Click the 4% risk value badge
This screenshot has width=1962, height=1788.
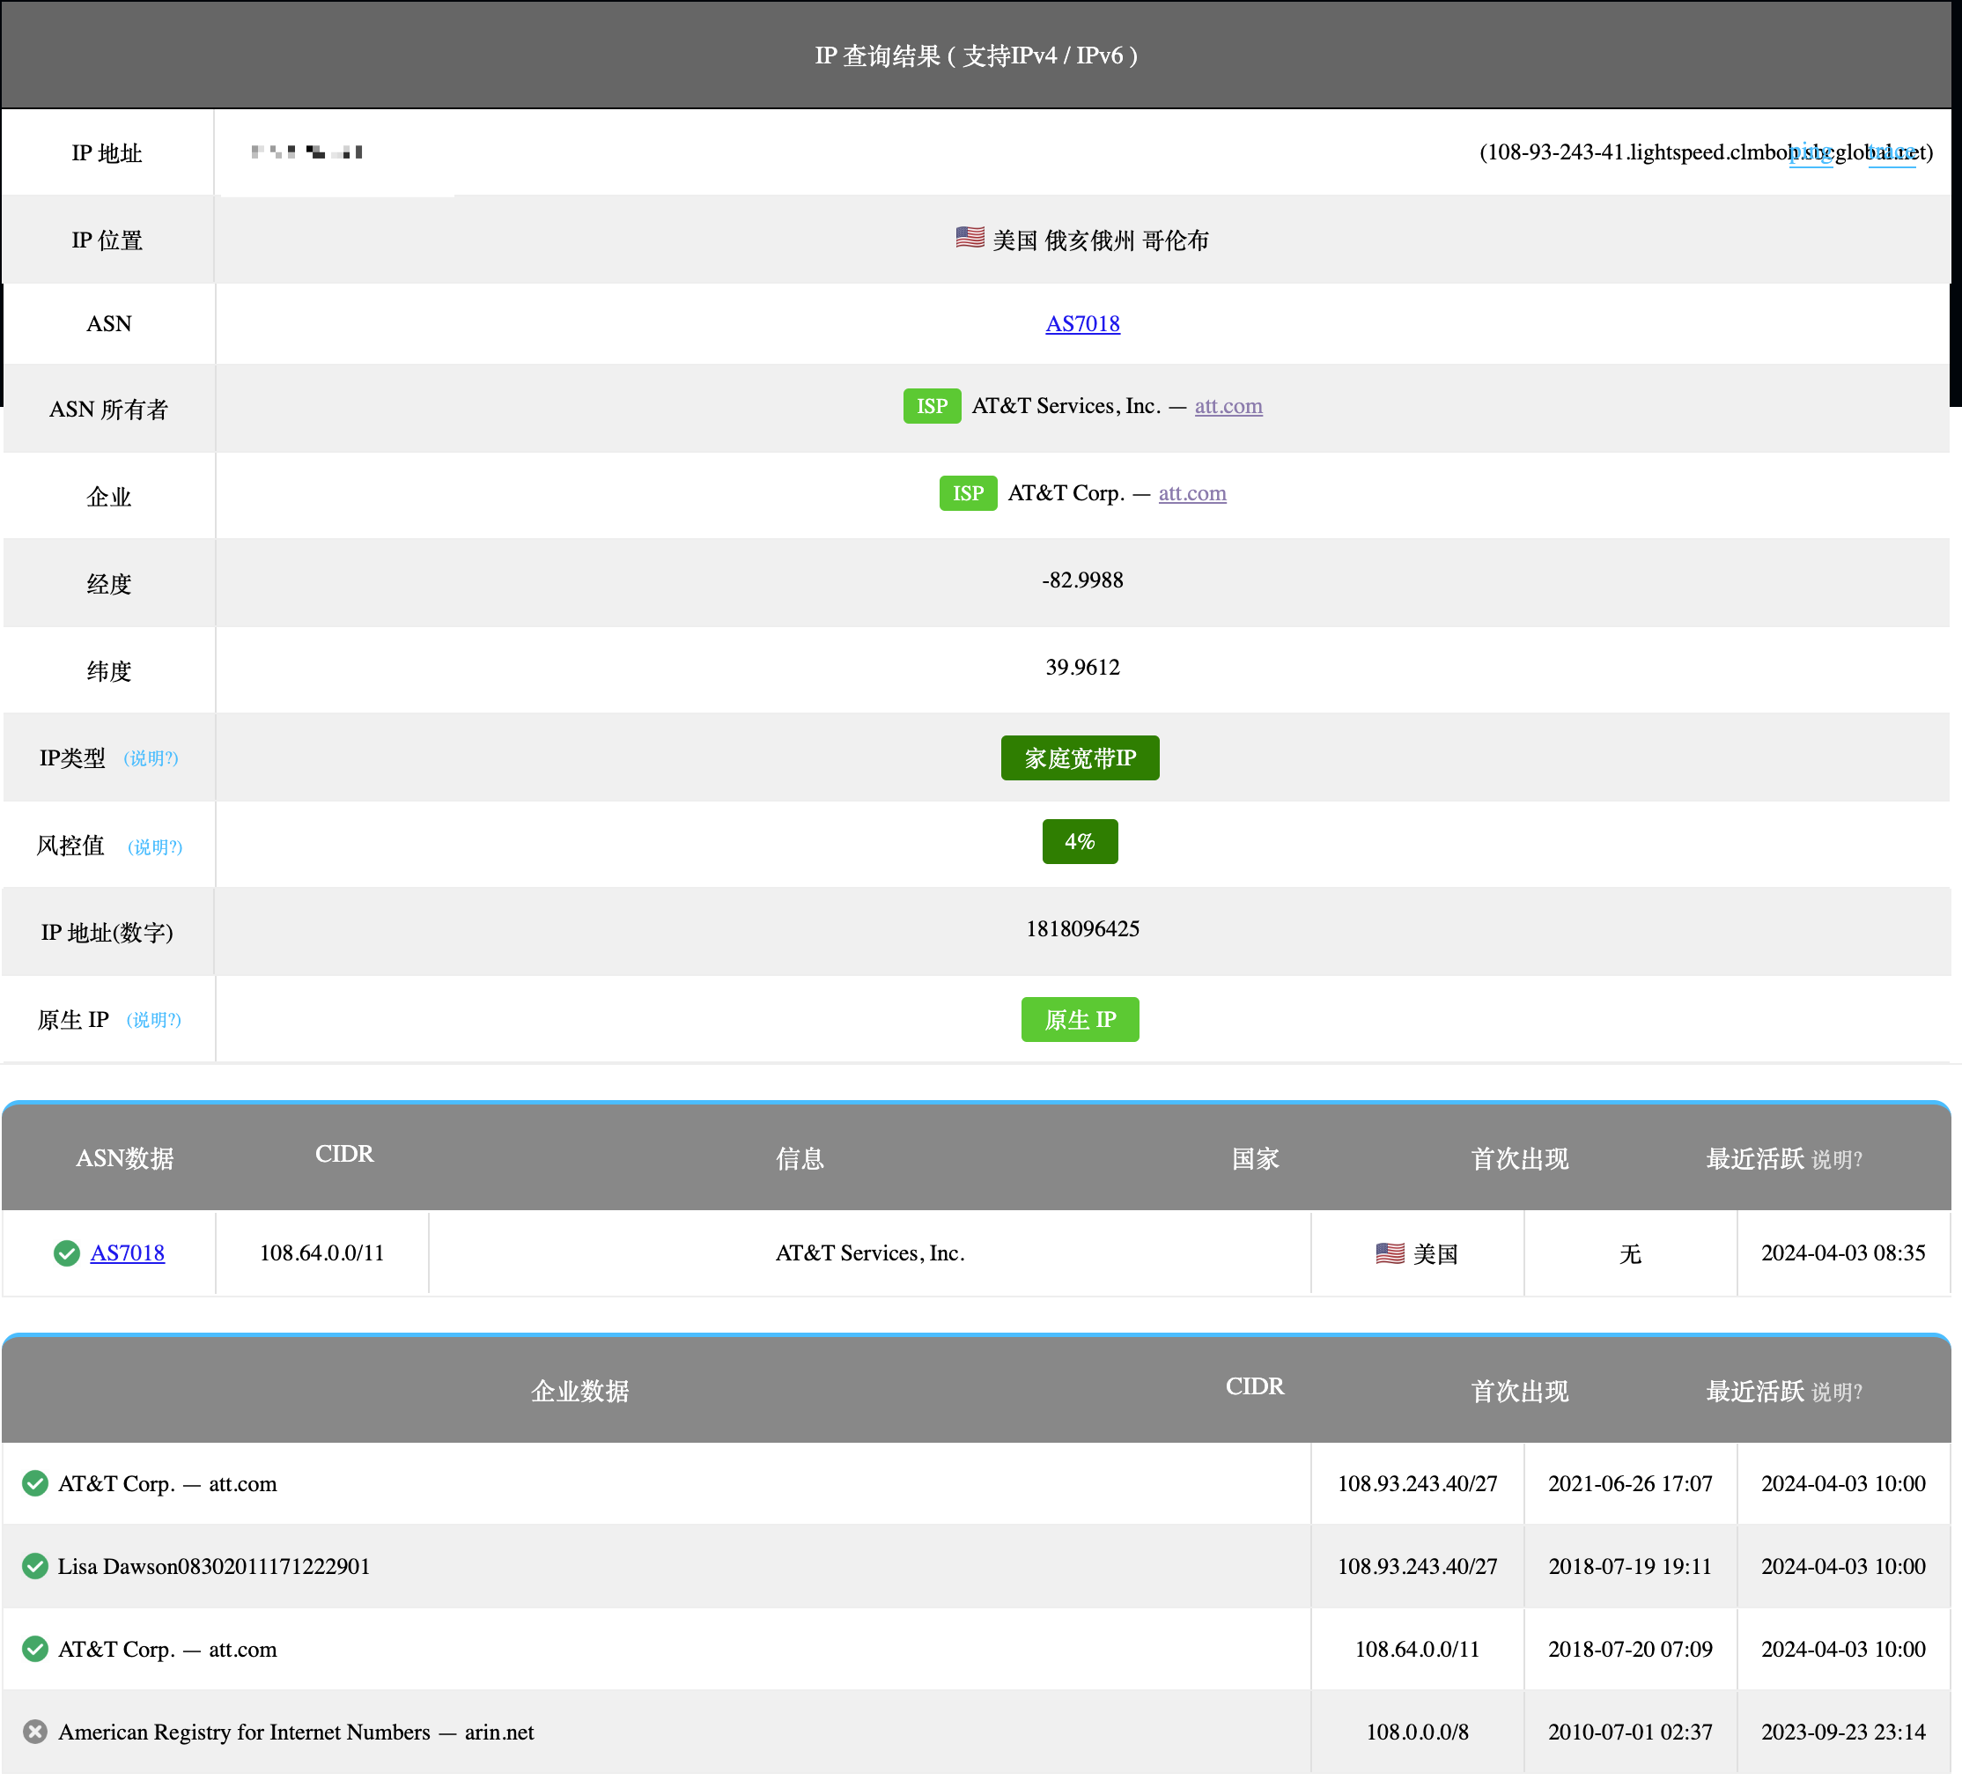point(1080,842)
